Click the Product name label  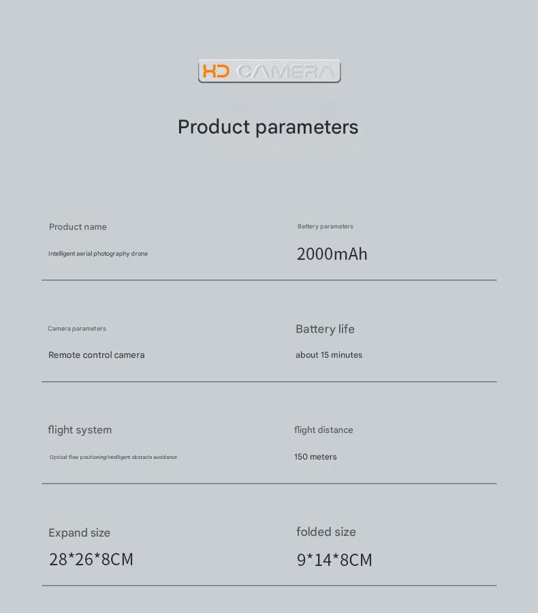pos(78,227)
